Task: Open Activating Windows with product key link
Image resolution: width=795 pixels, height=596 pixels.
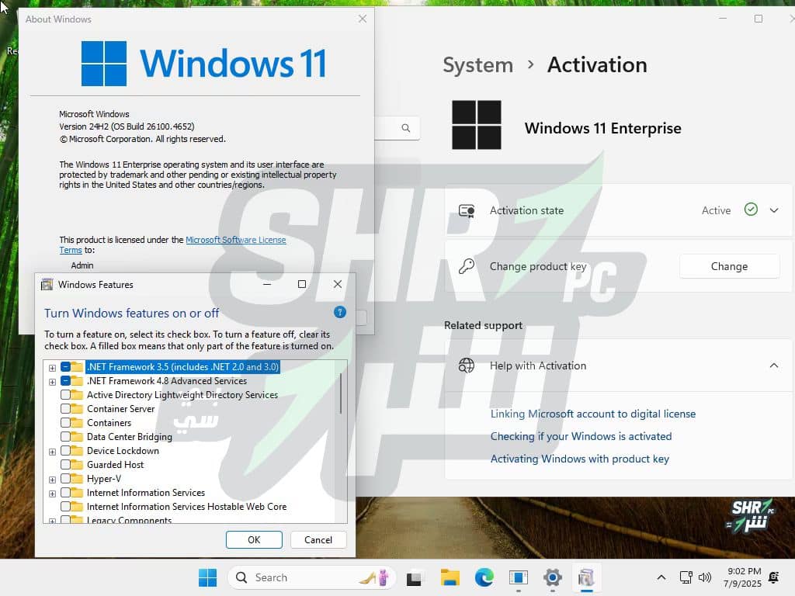Action: (x=579, y=459)
